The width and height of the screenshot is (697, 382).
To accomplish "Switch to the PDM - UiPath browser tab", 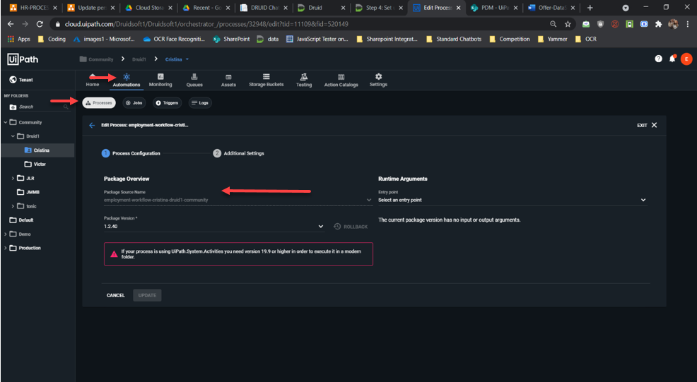I will coord(494,8).
